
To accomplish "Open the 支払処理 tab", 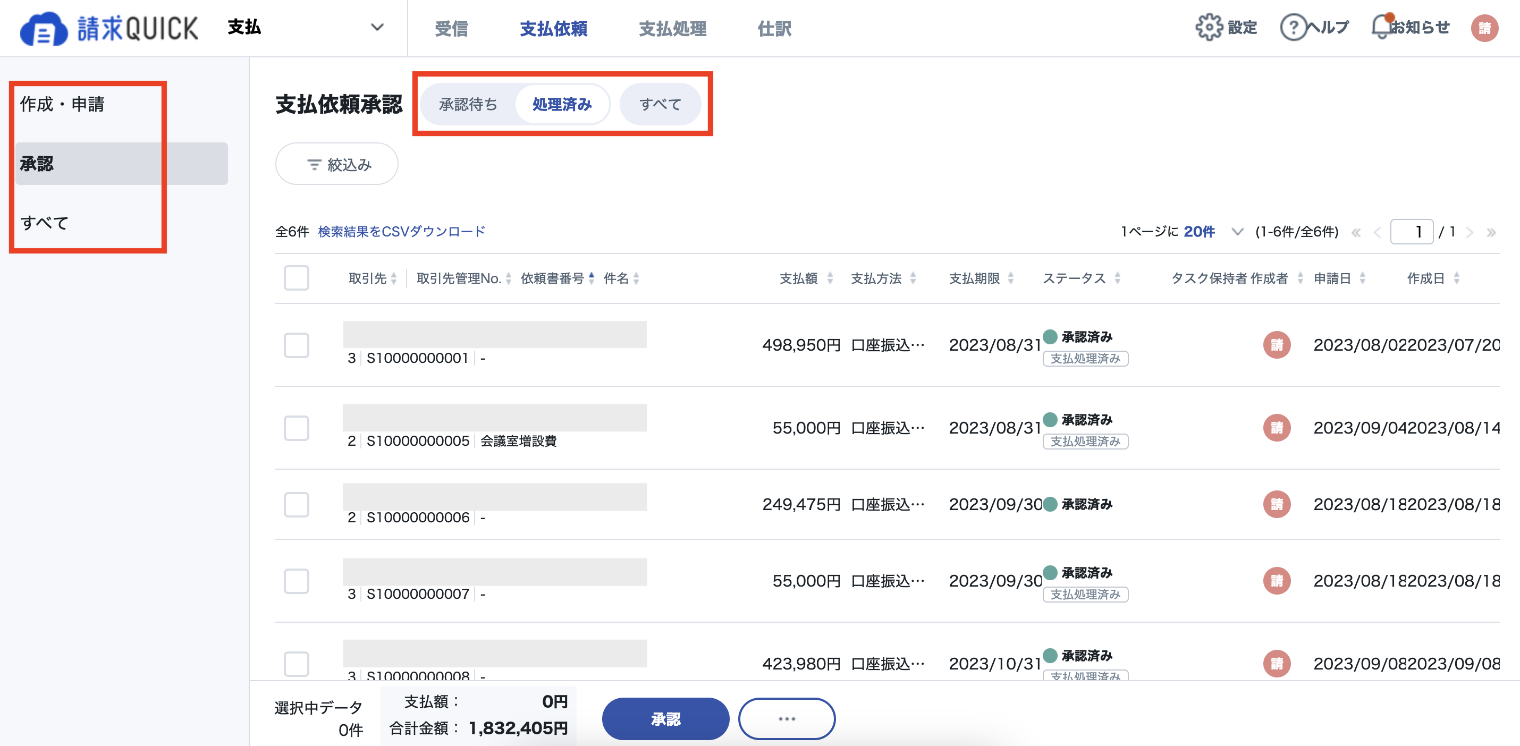I will click(x=673, y=28).
